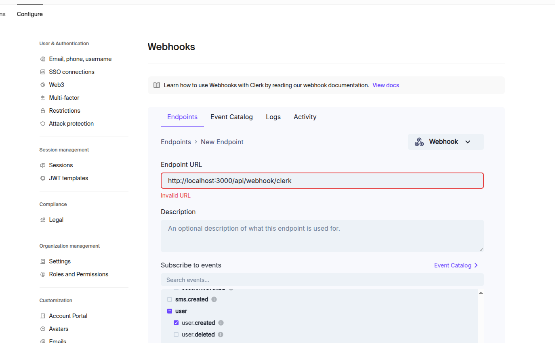Click the 'Subscribe to events' label
The width and height of the screenshot is (555, 343).
[x=191, y=265]
